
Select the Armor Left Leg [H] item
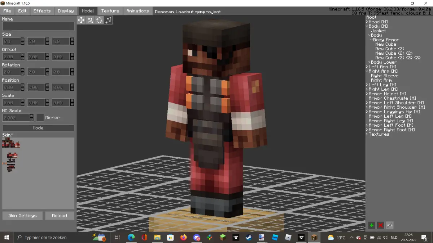tap(390, 116)
